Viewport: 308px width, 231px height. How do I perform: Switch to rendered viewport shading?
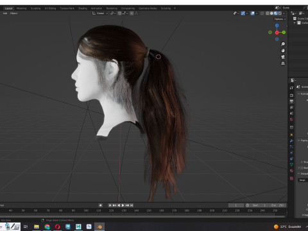[x=280, y=13]
